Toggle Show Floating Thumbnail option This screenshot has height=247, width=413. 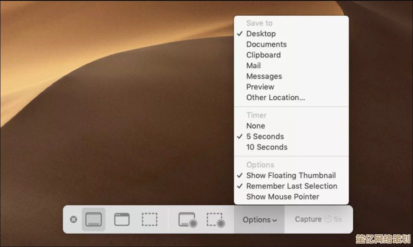pos(291,176)
